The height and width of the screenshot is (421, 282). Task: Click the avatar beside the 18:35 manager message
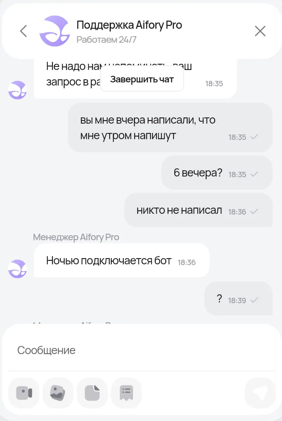pos(17,90)
